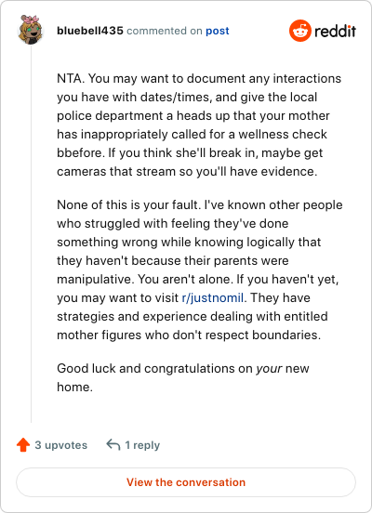Click the reddit wordmark text
This screenshot has height=513, width=372.
click(x=335, y=31)
